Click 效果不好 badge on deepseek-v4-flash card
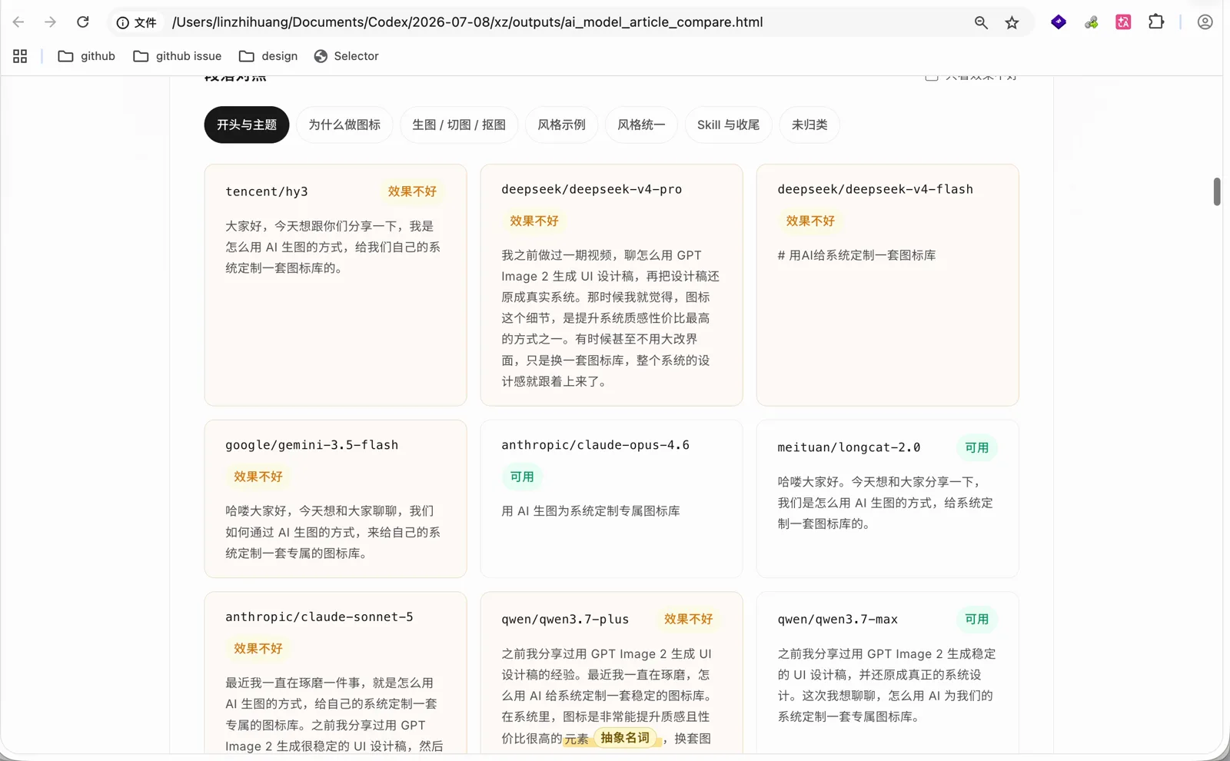 pos(810,221)
